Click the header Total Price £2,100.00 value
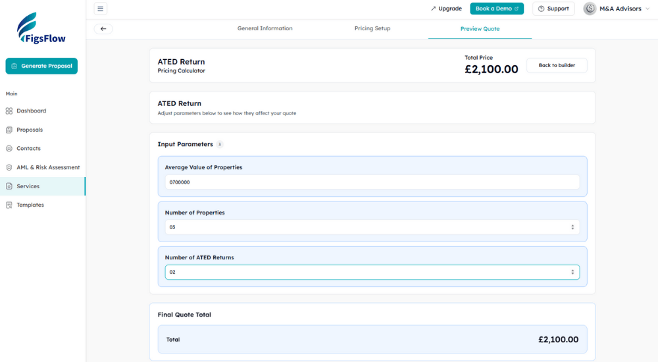The height and width of the screenshot is (362, 658). [492, 69]
